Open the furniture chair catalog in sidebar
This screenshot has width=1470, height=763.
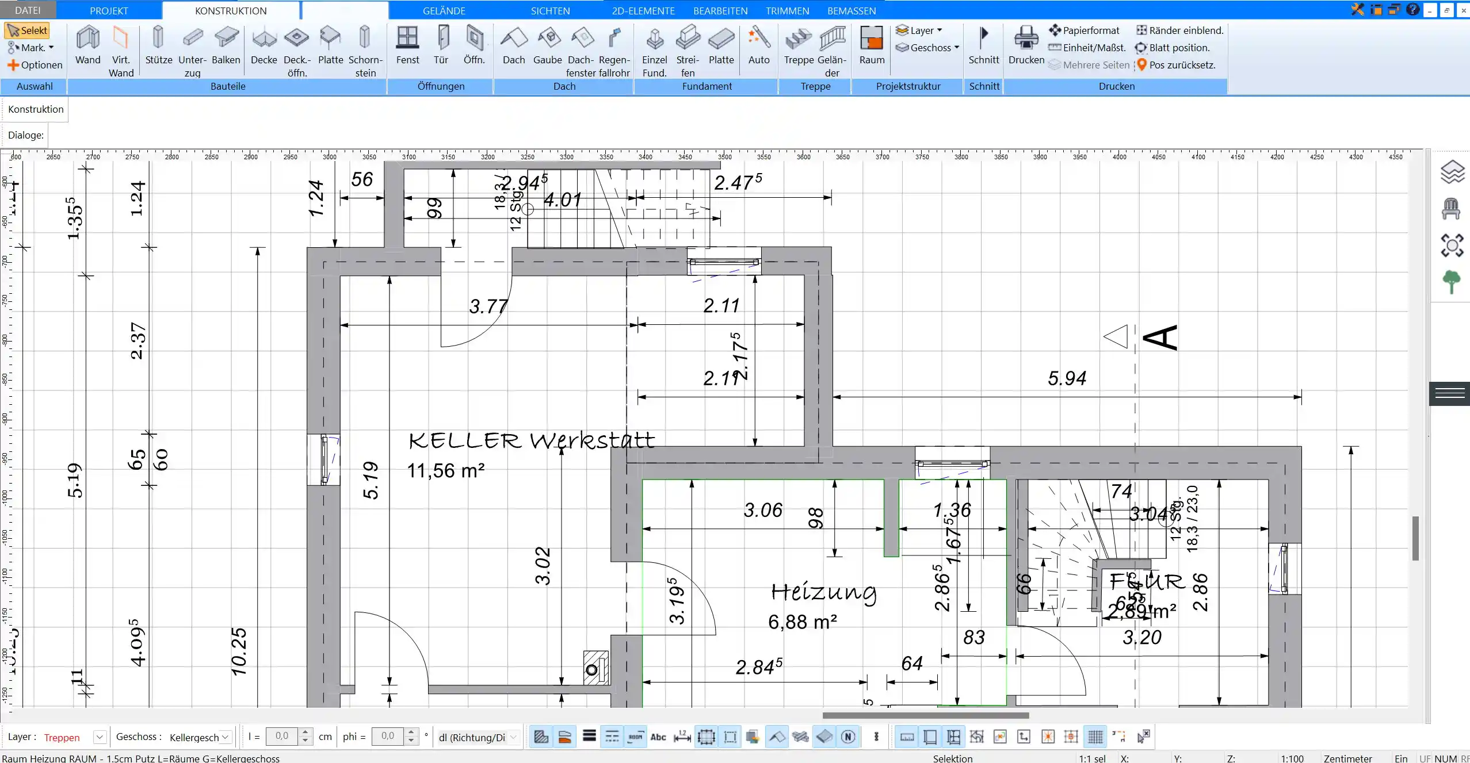[1451, 209]
